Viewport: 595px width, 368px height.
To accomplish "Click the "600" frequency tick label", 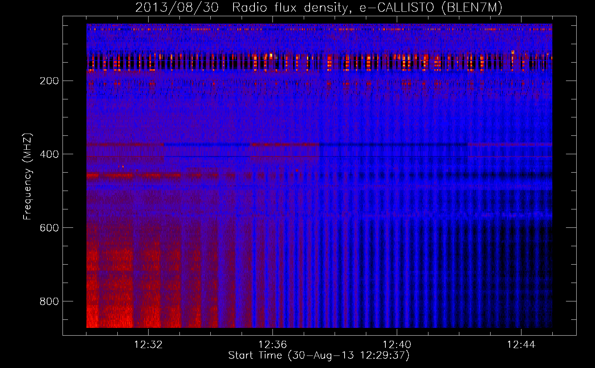I will tap(49, 228).
